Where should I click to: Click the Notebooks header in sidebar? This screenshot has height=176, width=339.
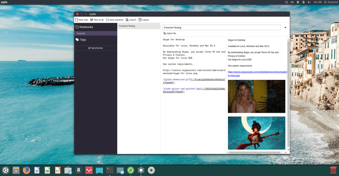[84, 27]
